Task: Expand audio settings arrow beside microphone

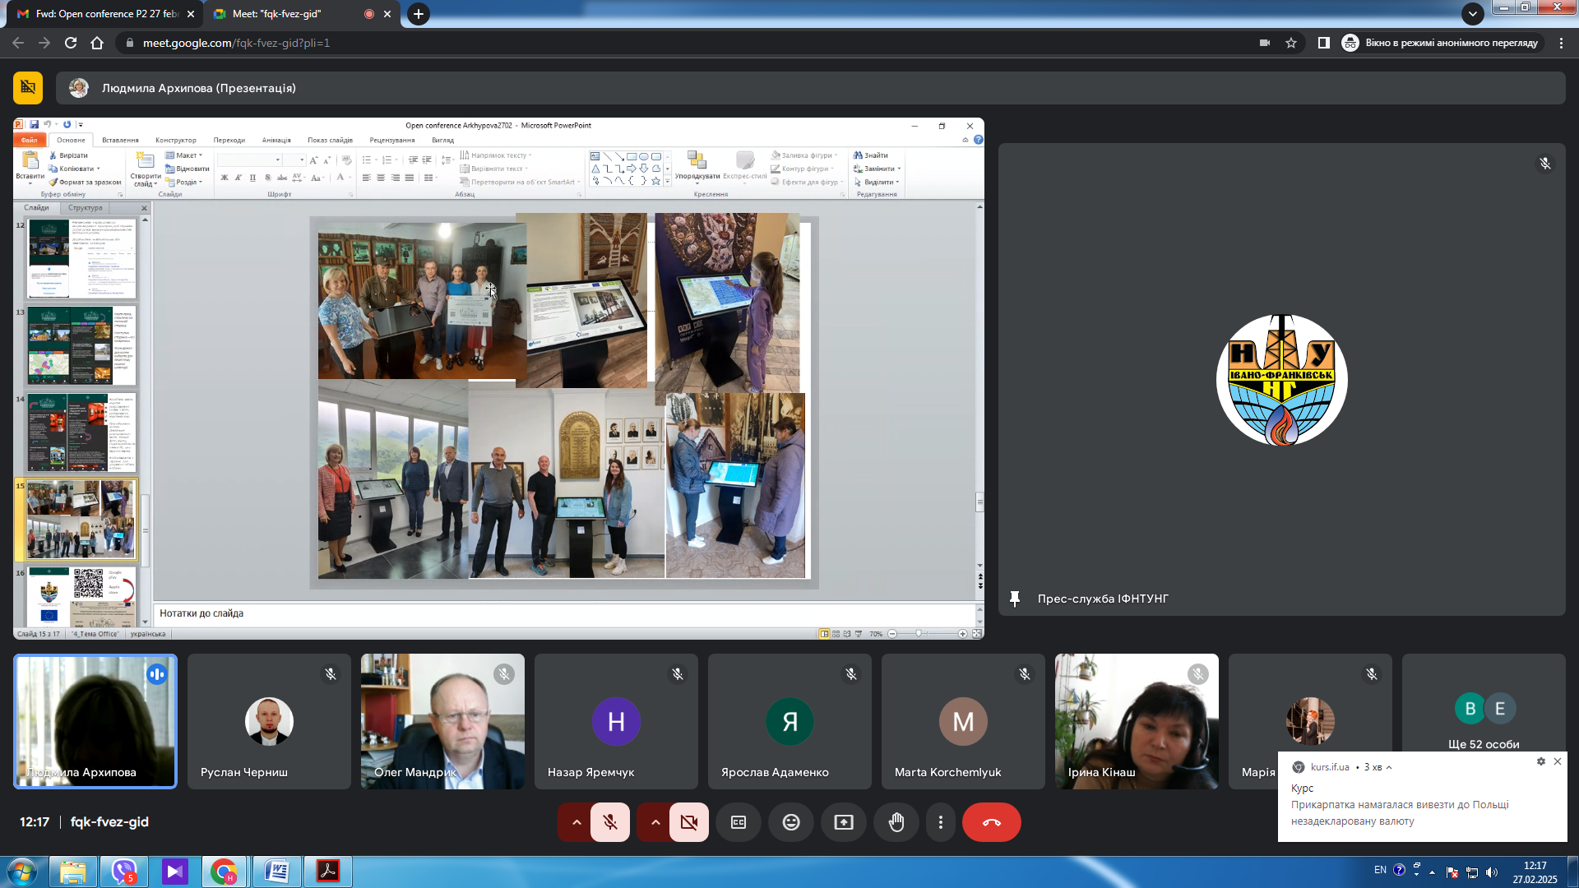Action: pos(576,822)
